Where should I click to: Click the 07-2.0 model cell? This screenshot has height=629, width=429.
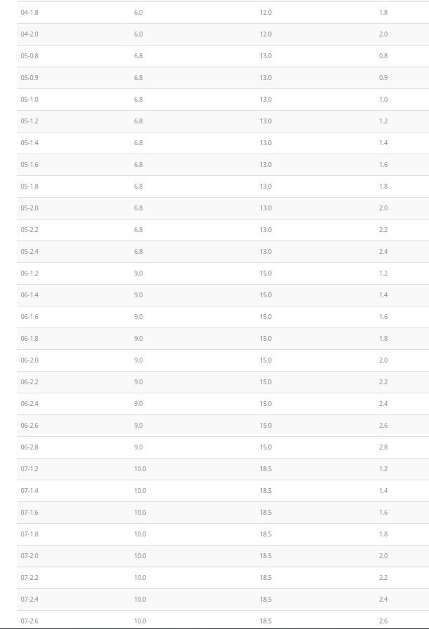click(29, 556)
